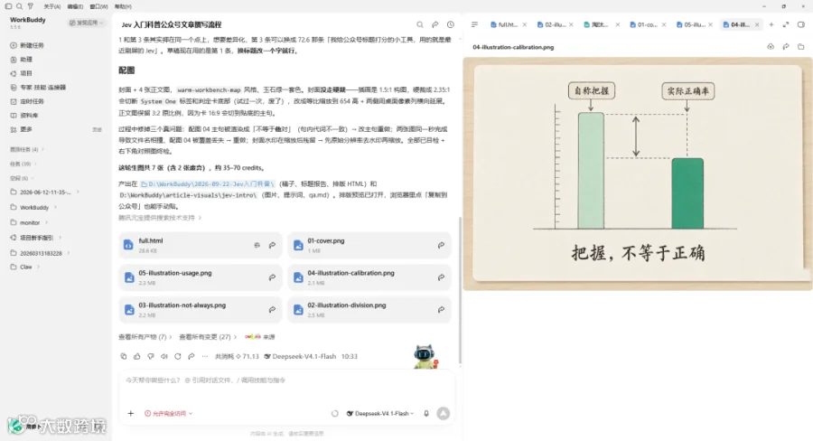
Task: Share the 04-illustration-calibration.png file
Action: [x=441, y=277]
